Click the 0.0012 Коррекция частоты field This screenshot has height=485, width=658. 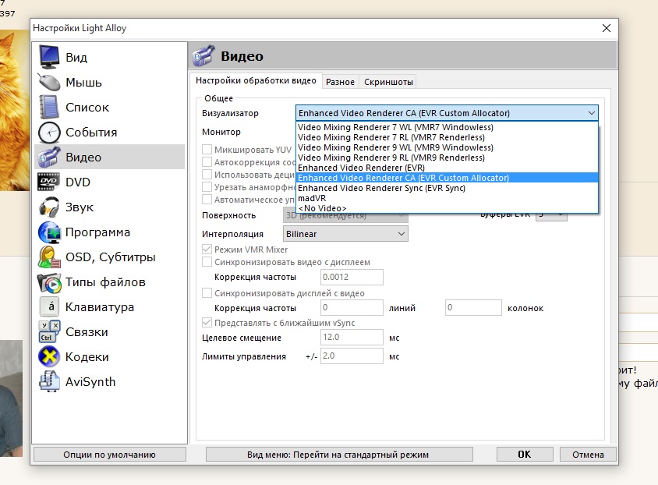pos(352,277)
